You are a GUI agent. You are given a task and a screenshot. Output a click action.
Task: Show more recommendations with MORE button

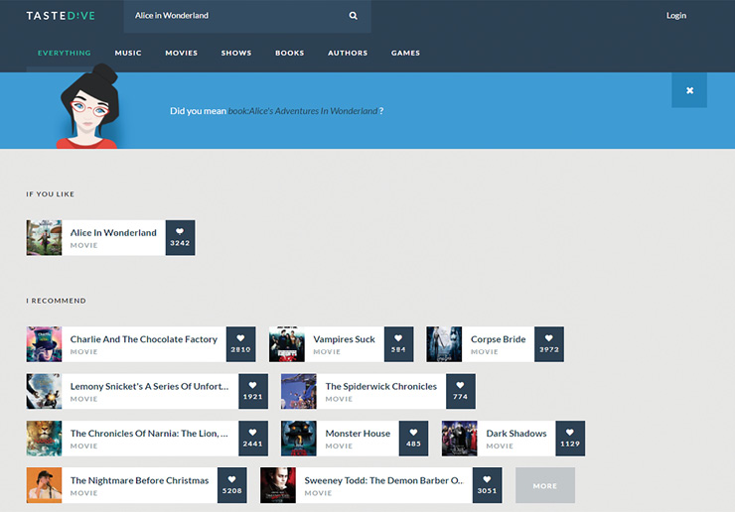[544, 485]
